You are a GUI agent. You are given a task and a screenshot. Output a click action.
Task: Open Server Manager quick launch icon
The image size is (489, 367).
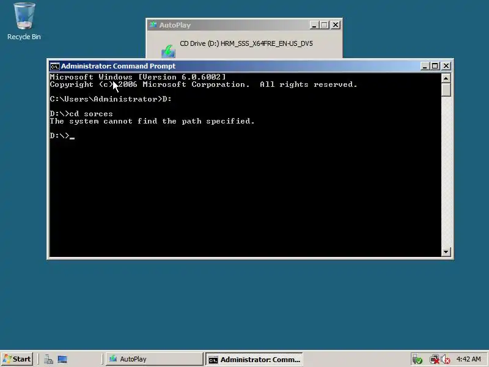click(48, 359)
